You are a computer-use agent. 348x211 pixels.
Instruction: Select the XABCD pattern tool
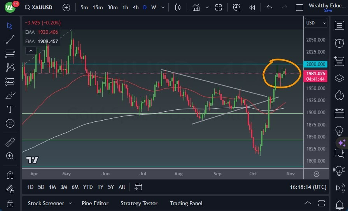pyautogui.click(x=10, y=67)
